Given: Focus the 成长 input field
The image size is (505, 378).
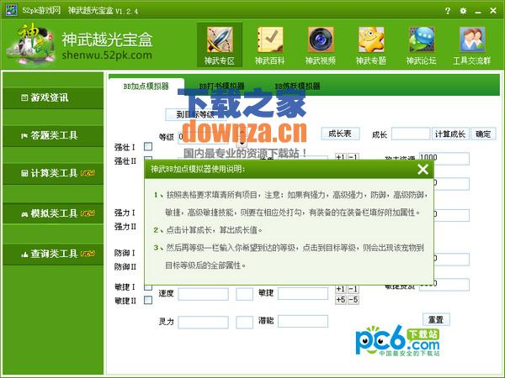Looking at the screenshot, I should [411, 134].
